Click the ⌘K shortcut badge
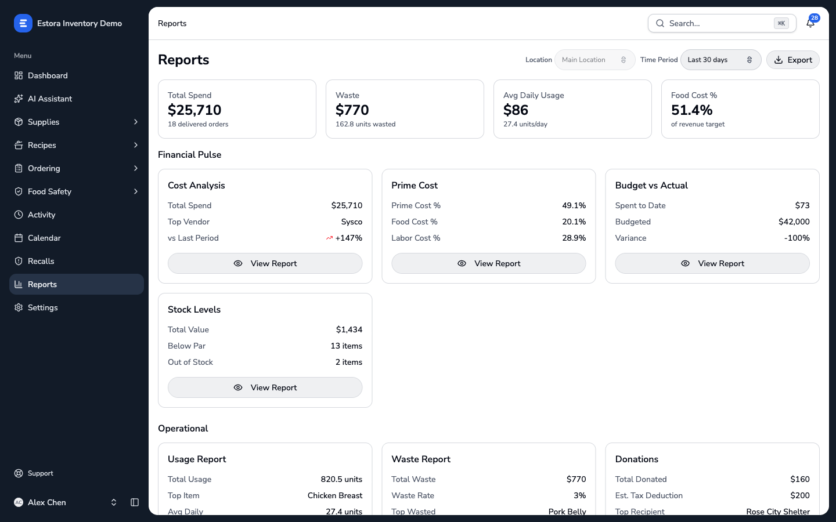836x522 pixels. click(x=781, y=23)
